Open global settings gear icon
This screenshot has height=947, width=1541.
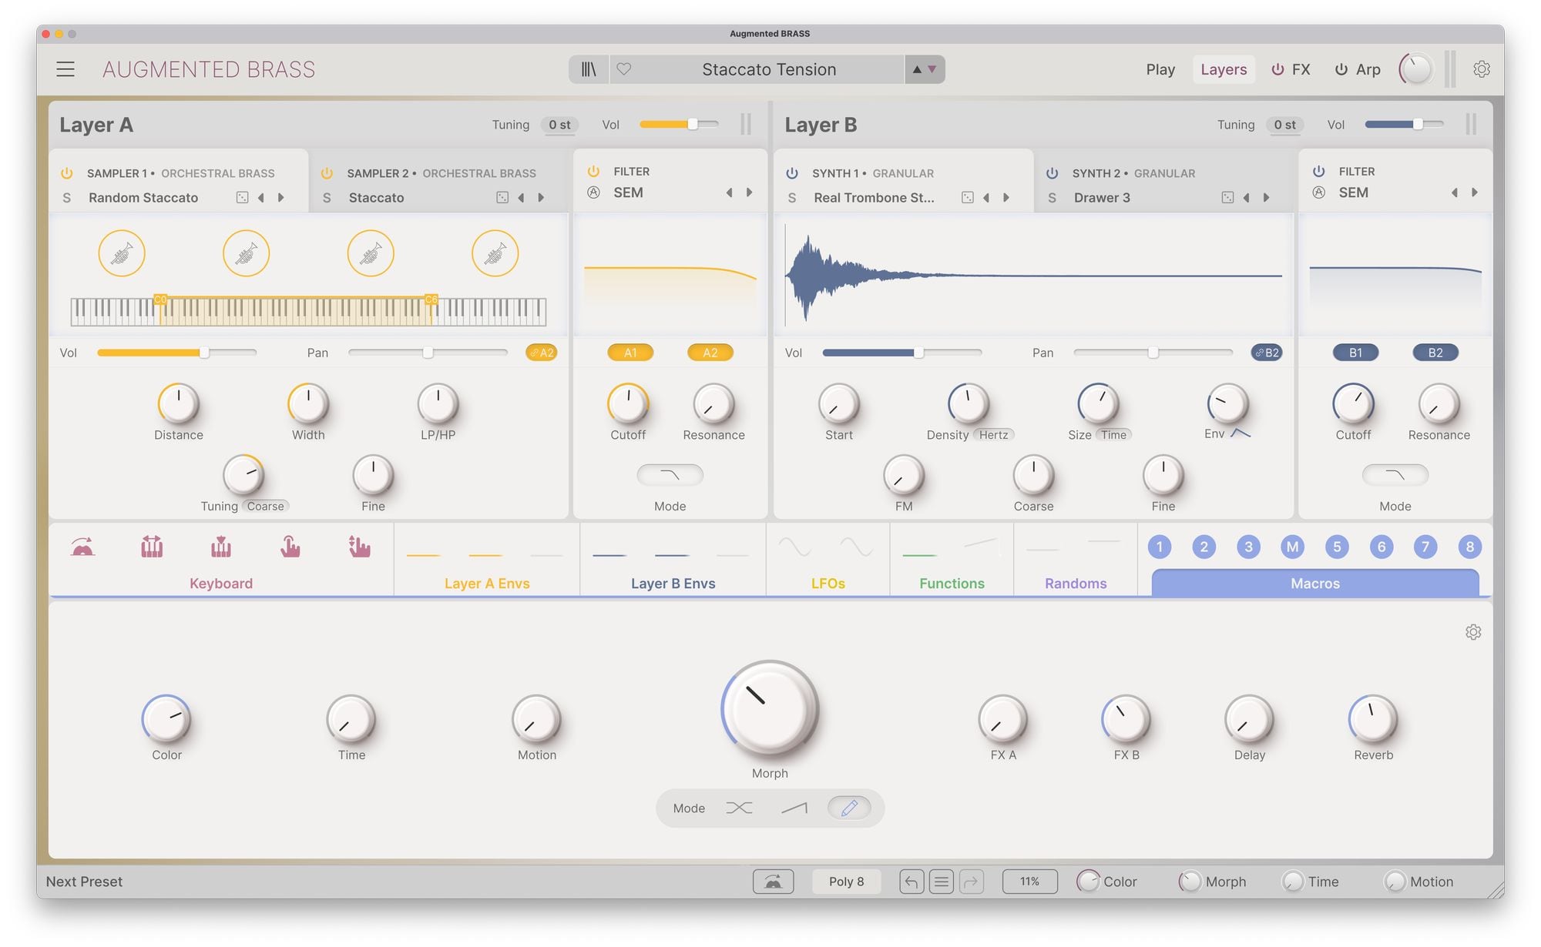click(1481, 69)
